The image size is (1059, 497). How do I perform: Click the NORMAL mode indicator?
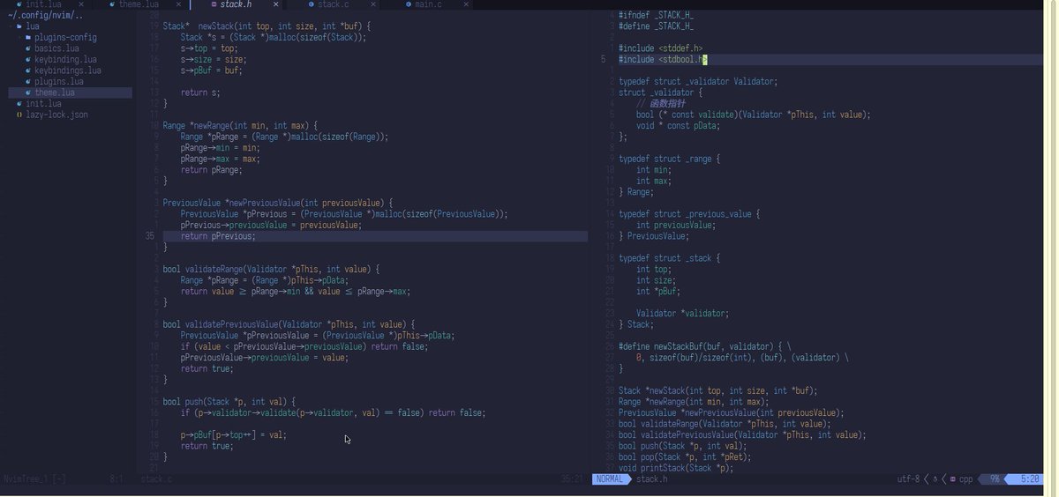tap(610, 479)
